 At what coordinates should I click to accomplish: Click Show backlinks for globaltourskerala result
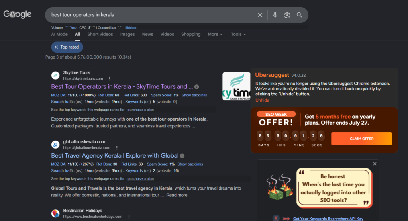(x=190, y=164)
